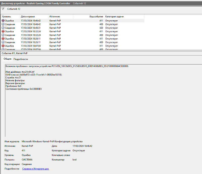Switch to the Подробности tab
202x174 pixels.
(20, 59)
